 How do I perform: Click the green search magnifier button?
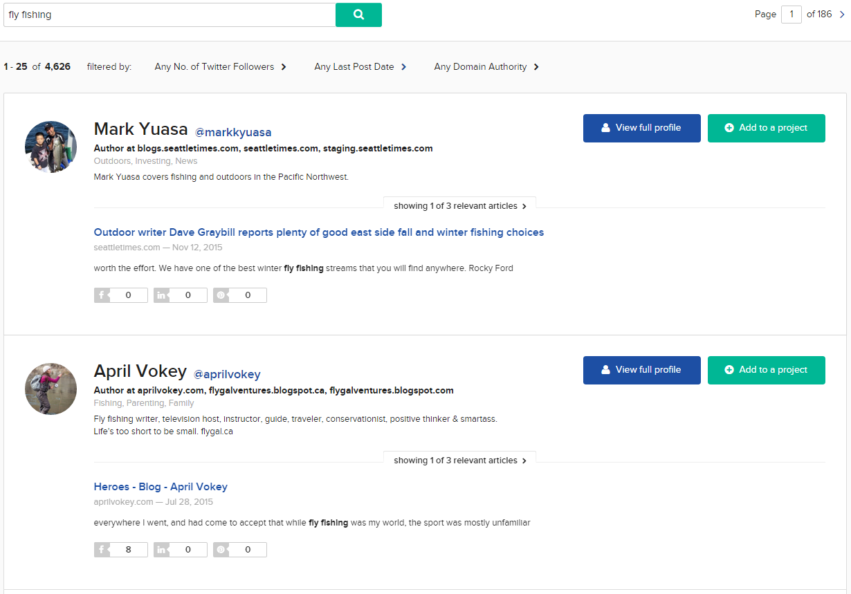358,15
